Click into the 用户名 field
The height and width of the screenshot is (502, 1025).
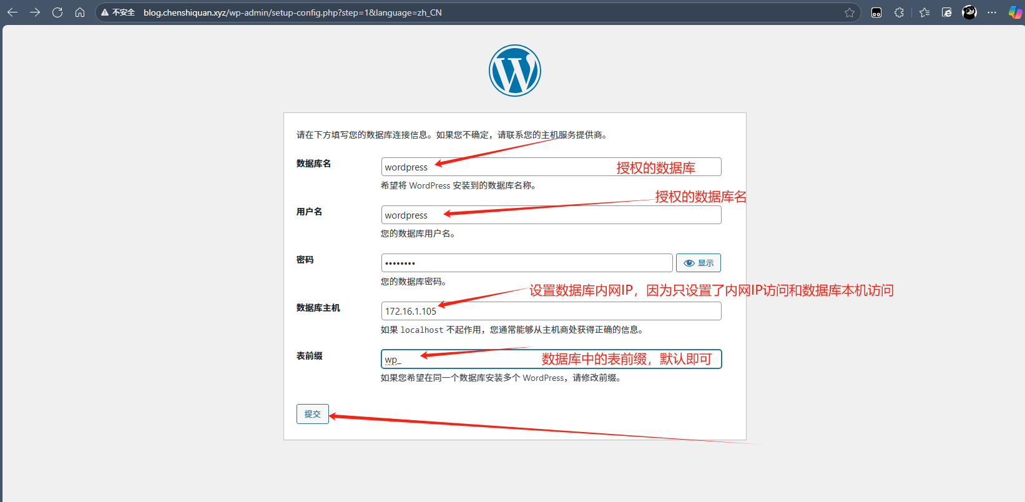(x=551, y=215)
